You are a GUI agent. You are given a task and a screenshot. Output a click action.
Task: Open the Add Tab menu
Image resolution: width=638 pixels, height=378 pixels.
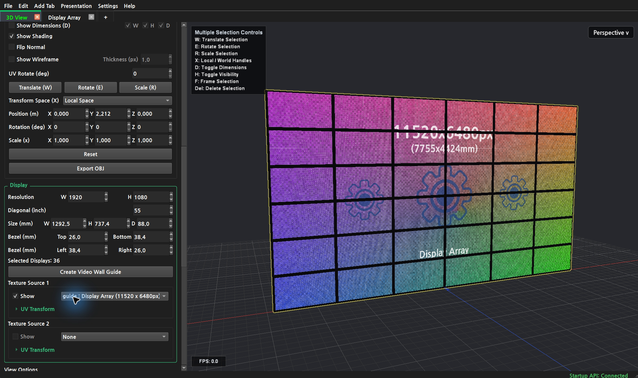pyautogui.click(x=44, y=6)
